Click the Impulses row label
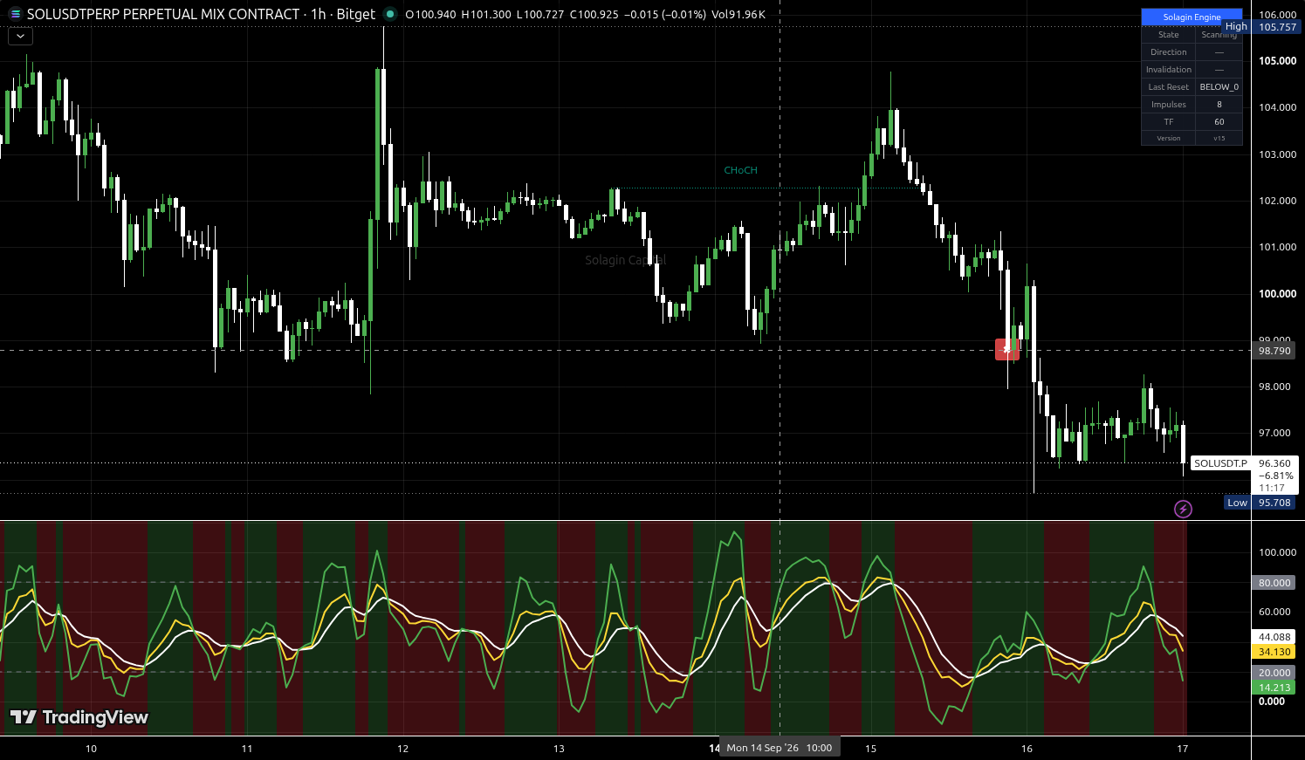The image size is (1305, 760). (1169, 105)
